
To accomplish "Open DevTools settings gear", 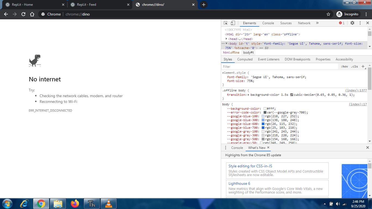I will (352, 23).
